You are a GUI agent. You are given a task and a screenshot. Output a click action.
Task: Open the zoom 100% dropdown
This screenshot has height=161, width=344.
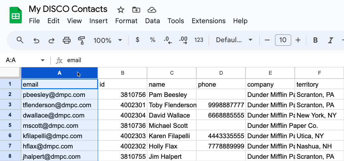coord(108,40)
